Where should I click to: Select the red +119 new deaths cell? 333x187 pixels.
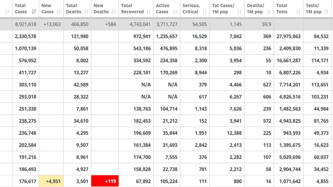105,181
